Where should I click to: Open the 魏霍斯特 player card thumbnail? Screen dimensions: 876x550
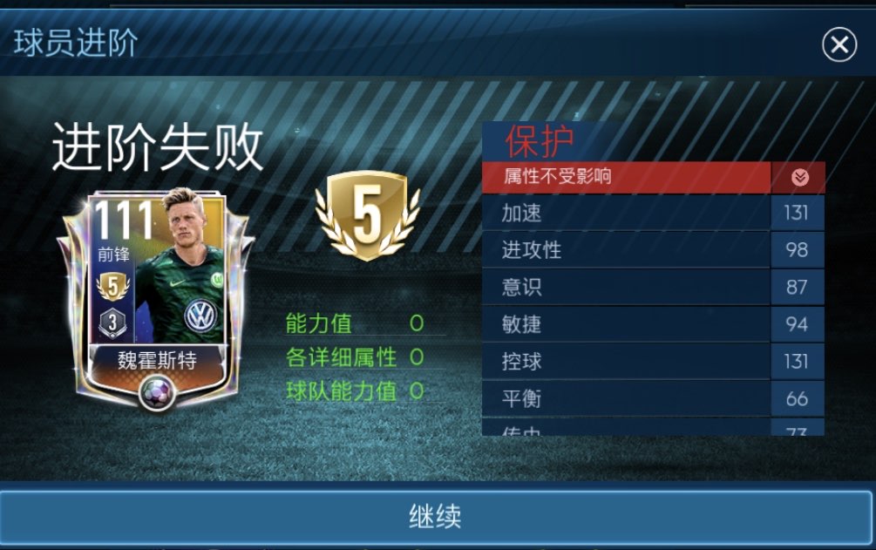tap(156, 299)
